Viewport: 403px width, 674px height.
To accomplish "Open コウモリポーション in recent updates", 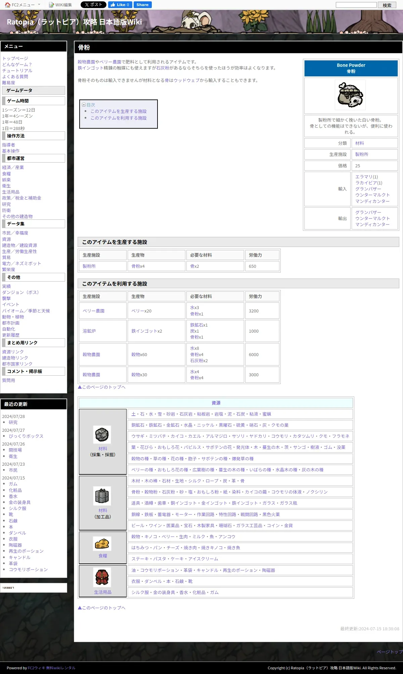I will coord(28,570).
